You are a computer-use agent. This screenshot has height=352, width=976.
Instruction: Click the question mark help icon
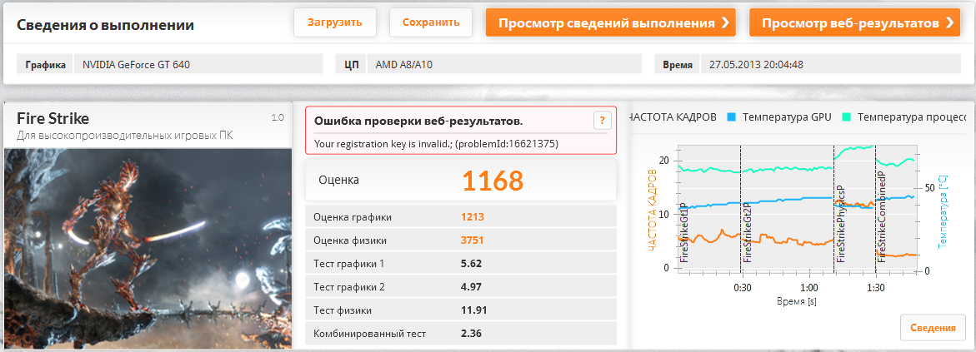(x=602, y=120)
